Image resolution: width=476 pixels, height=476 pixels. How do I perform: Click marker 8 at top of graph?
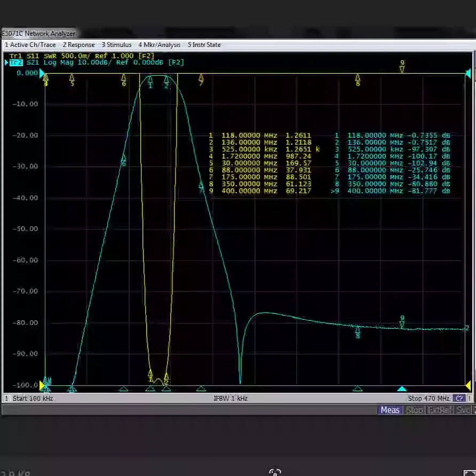coord(358,80)
